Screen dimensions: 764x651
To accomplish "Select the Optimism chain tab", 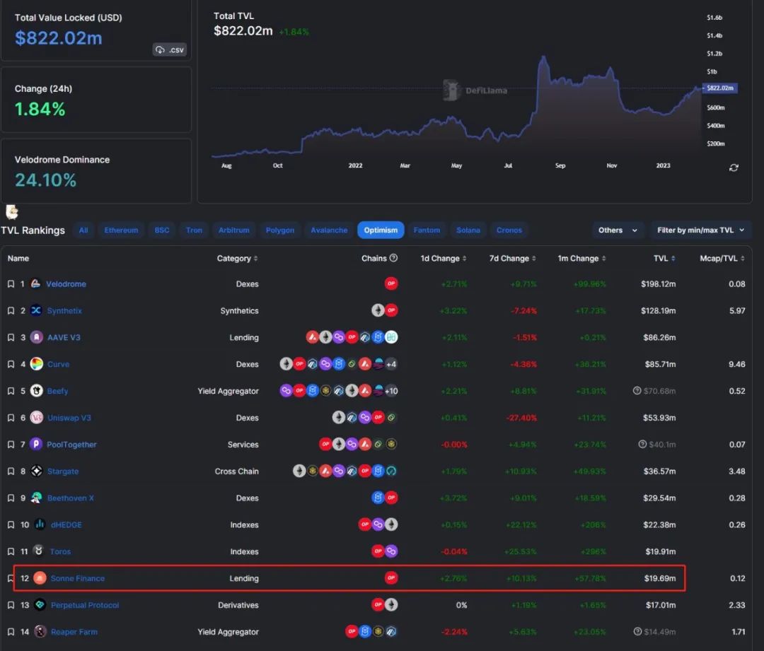I will [x=381, y=230].
